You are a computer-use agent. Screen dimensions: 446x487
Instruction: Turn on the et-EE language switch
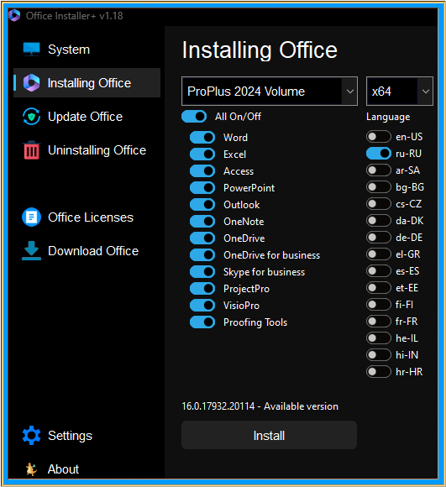[x=379, y=288]
